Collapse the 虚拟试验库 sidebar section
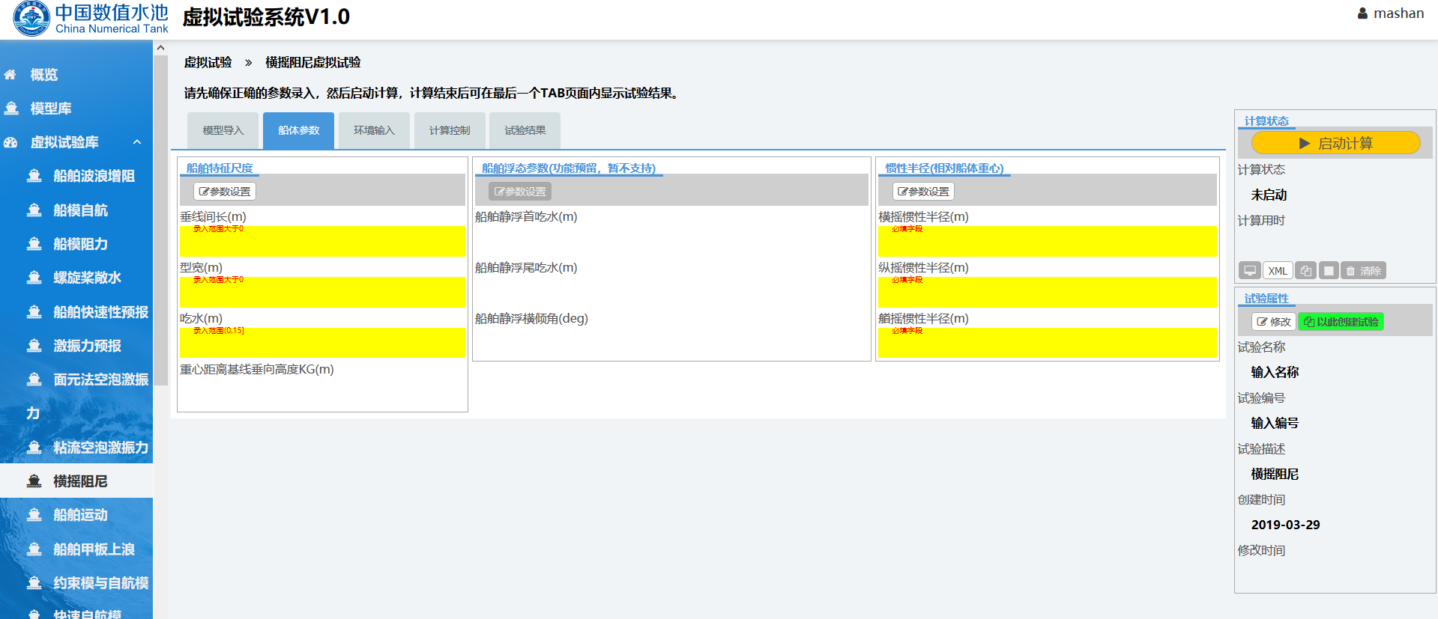The width and height of the screenshot is (1438, 619). point(137,142)
